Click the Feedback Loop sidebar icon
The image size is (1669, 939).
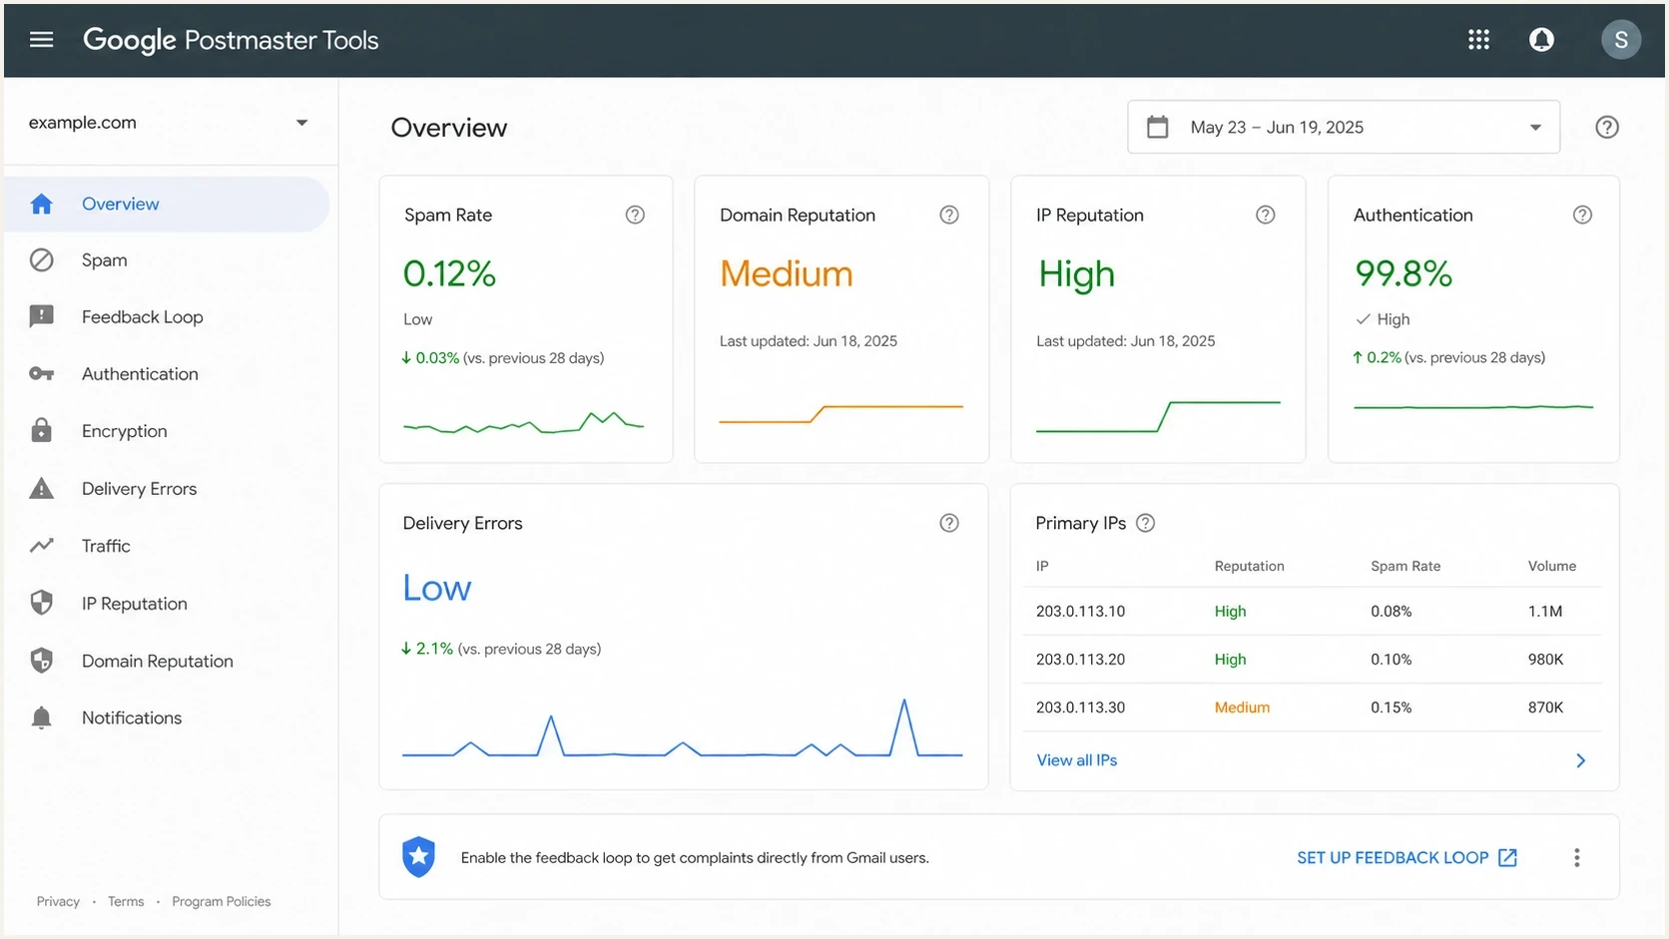click(41, 317)
